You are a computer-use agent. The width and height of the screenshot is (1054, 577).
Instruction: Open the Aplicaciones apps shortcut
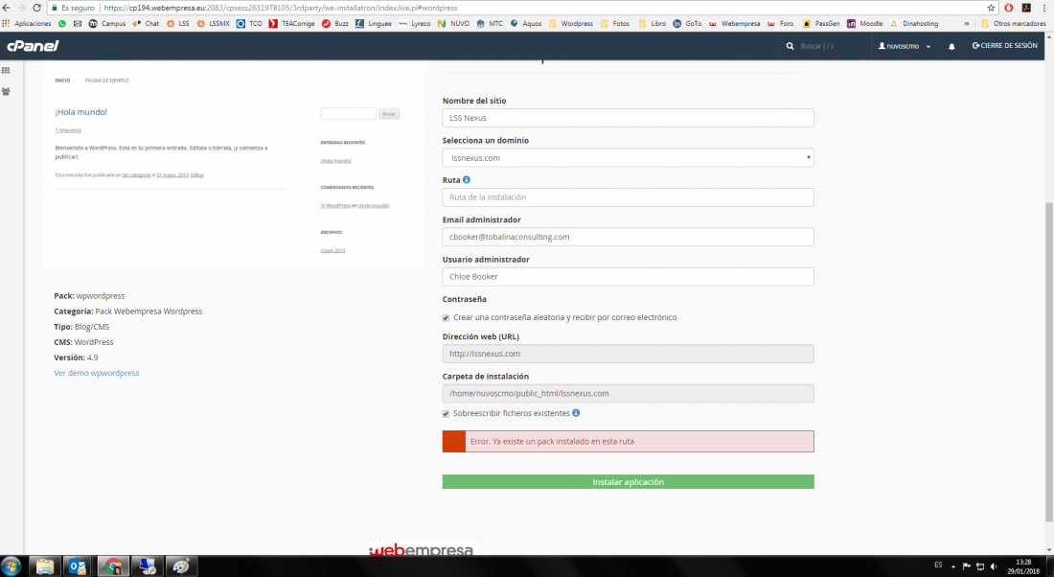tap(27, 24)
